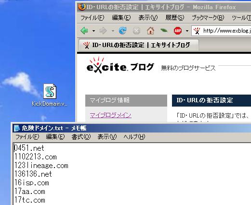The image size is (251, 205).
Task: Click the ID・URLの拒否設定 page heading
Action: [205, 100]
